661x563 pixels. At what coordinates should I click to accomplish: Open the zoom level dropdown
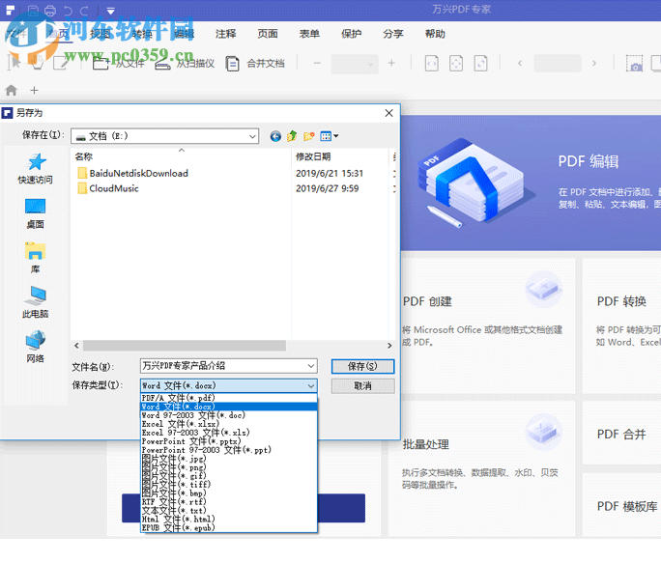tap(370, 64)
